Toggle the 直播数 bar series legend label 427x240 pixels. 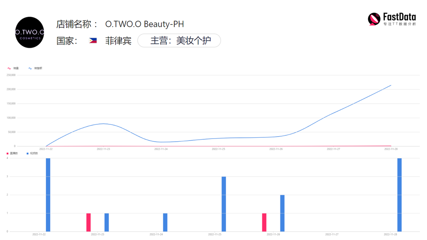pyautogui.click(x=14, y=154)
